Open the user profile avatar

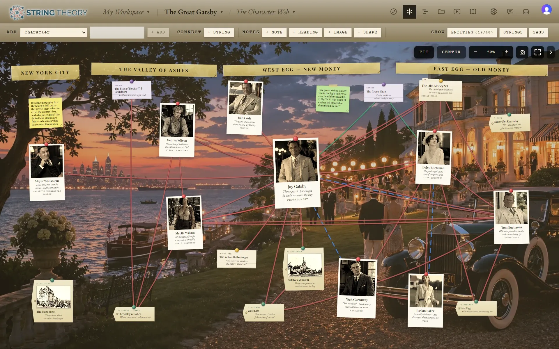[546, 10]
